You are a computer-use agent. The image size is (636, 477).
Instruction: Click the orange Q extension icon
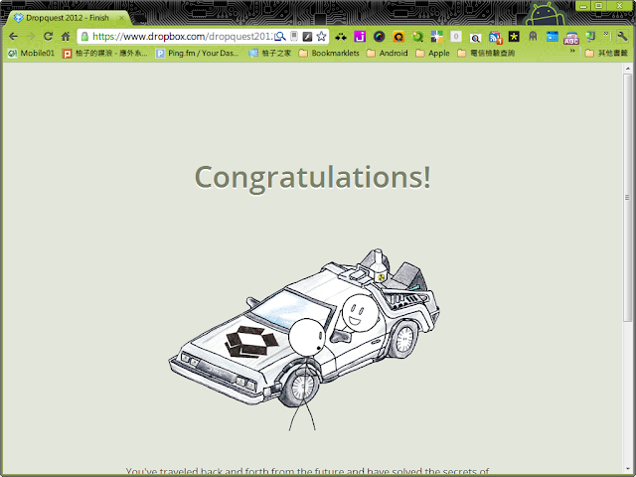[398, 37]
